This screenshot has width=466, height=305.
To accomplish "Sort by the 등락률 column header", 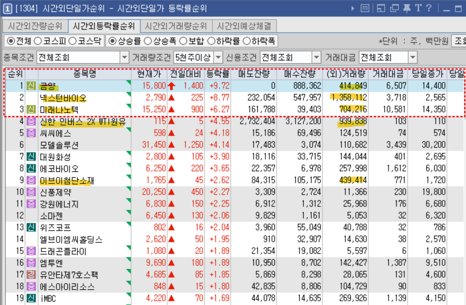I will point(218,74).
